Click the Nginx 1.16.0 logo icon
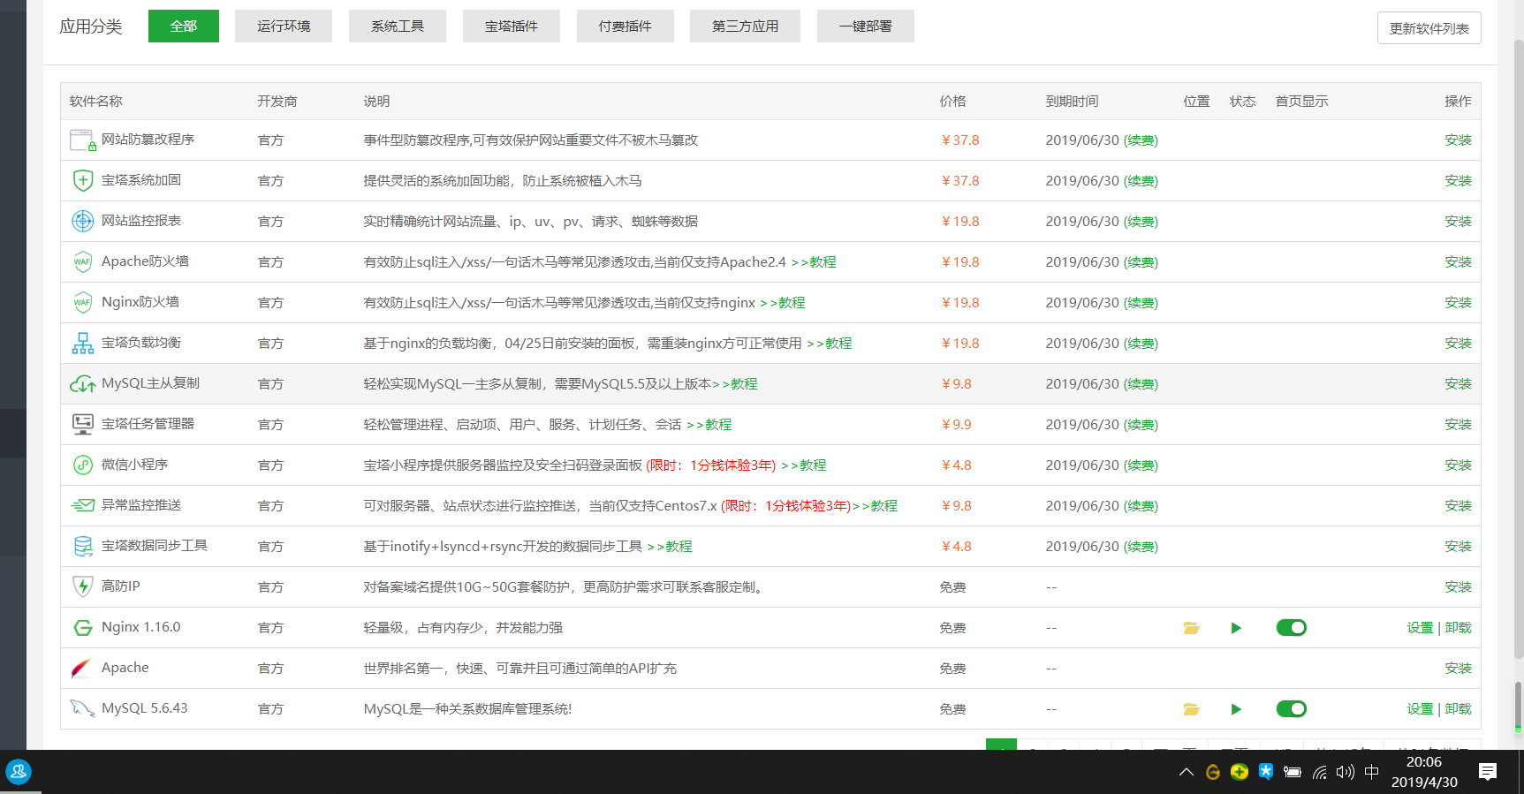 pos(83,628)
